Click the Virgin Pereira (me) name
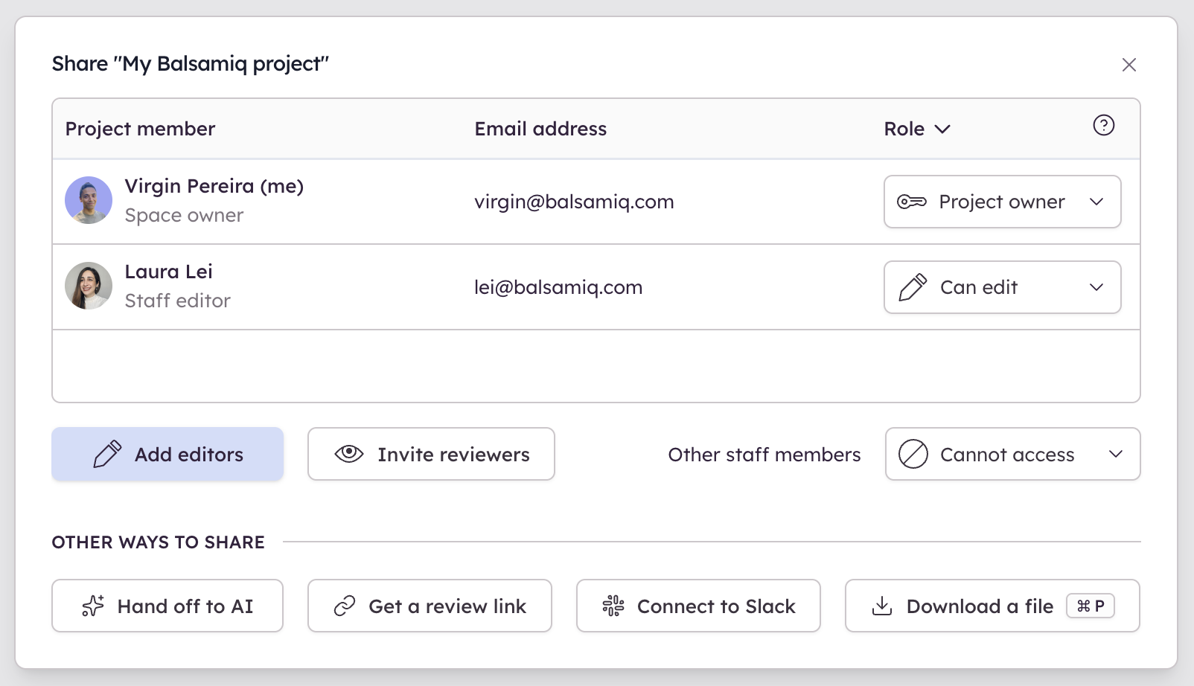Image resolution: width=1194 pixels, height=686 pixels. click(x=214, y=186)
